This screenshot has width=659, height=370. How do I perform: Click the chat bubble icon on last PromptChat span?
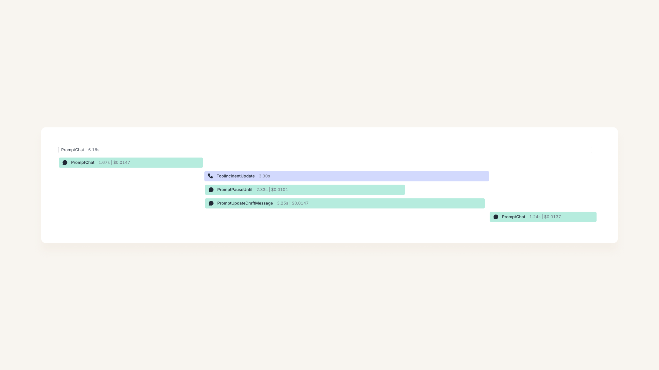[x=496, y=217]
